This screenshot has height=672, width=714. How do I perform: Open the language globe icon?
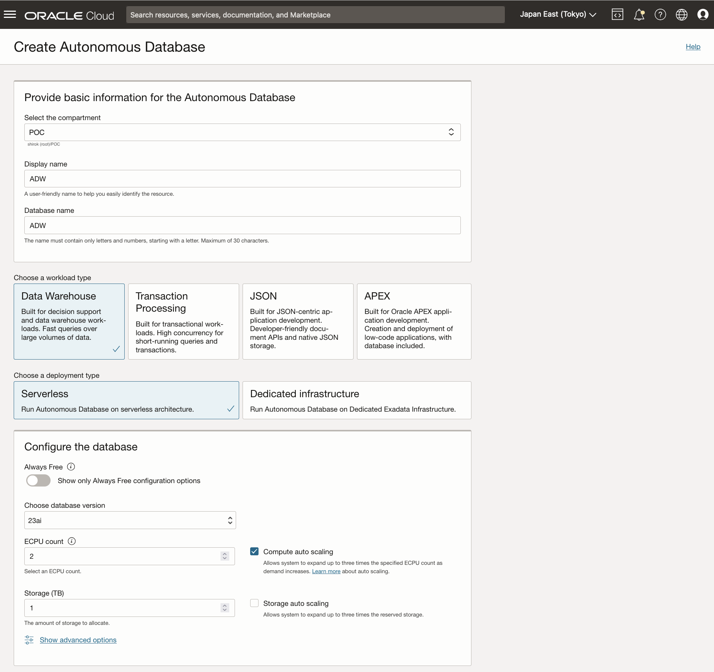click(681, 15)
